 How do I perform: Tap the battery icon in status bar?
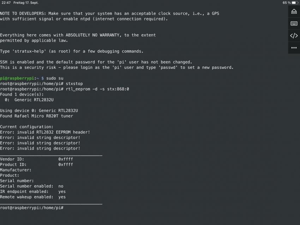[295, 3]
